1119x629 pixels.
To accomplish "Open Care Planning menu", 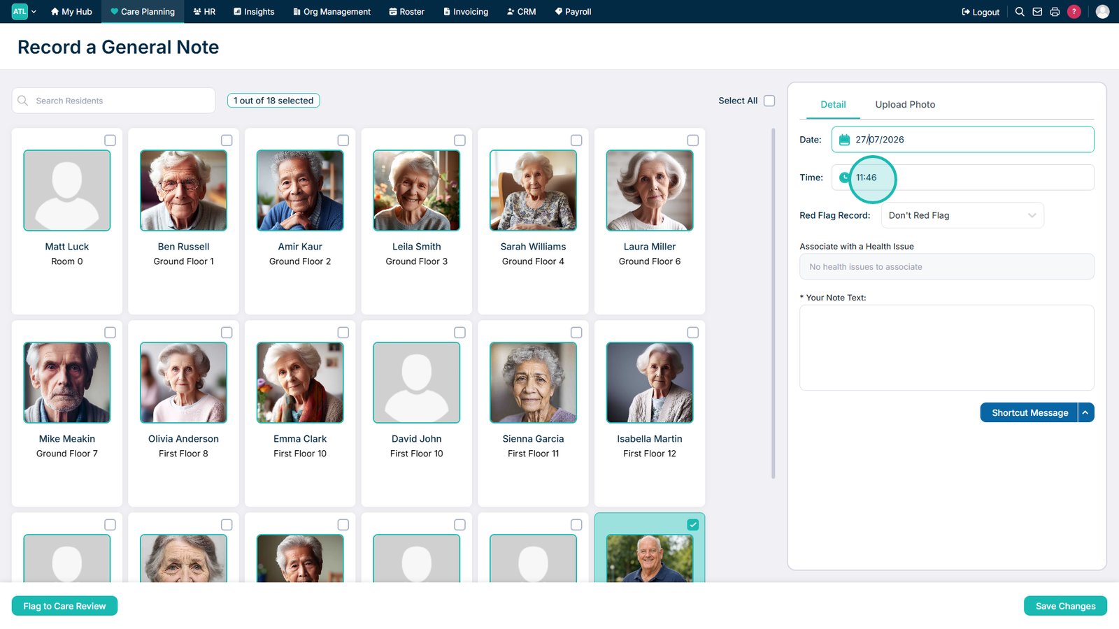I will pyautogui.click(x=143, y=12).
